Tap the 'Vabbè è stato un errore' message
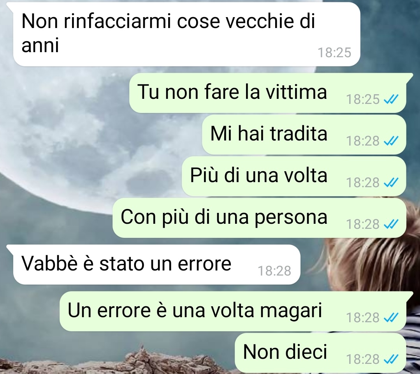Image resolution: width=420 pixels, height=374 pixels. pos(157,265)
